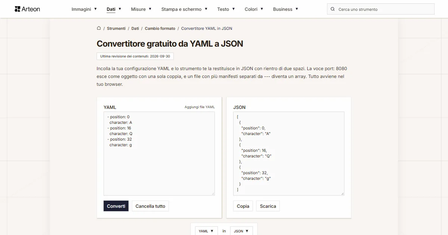Expand the arrow next to Colori

[262, 9]
